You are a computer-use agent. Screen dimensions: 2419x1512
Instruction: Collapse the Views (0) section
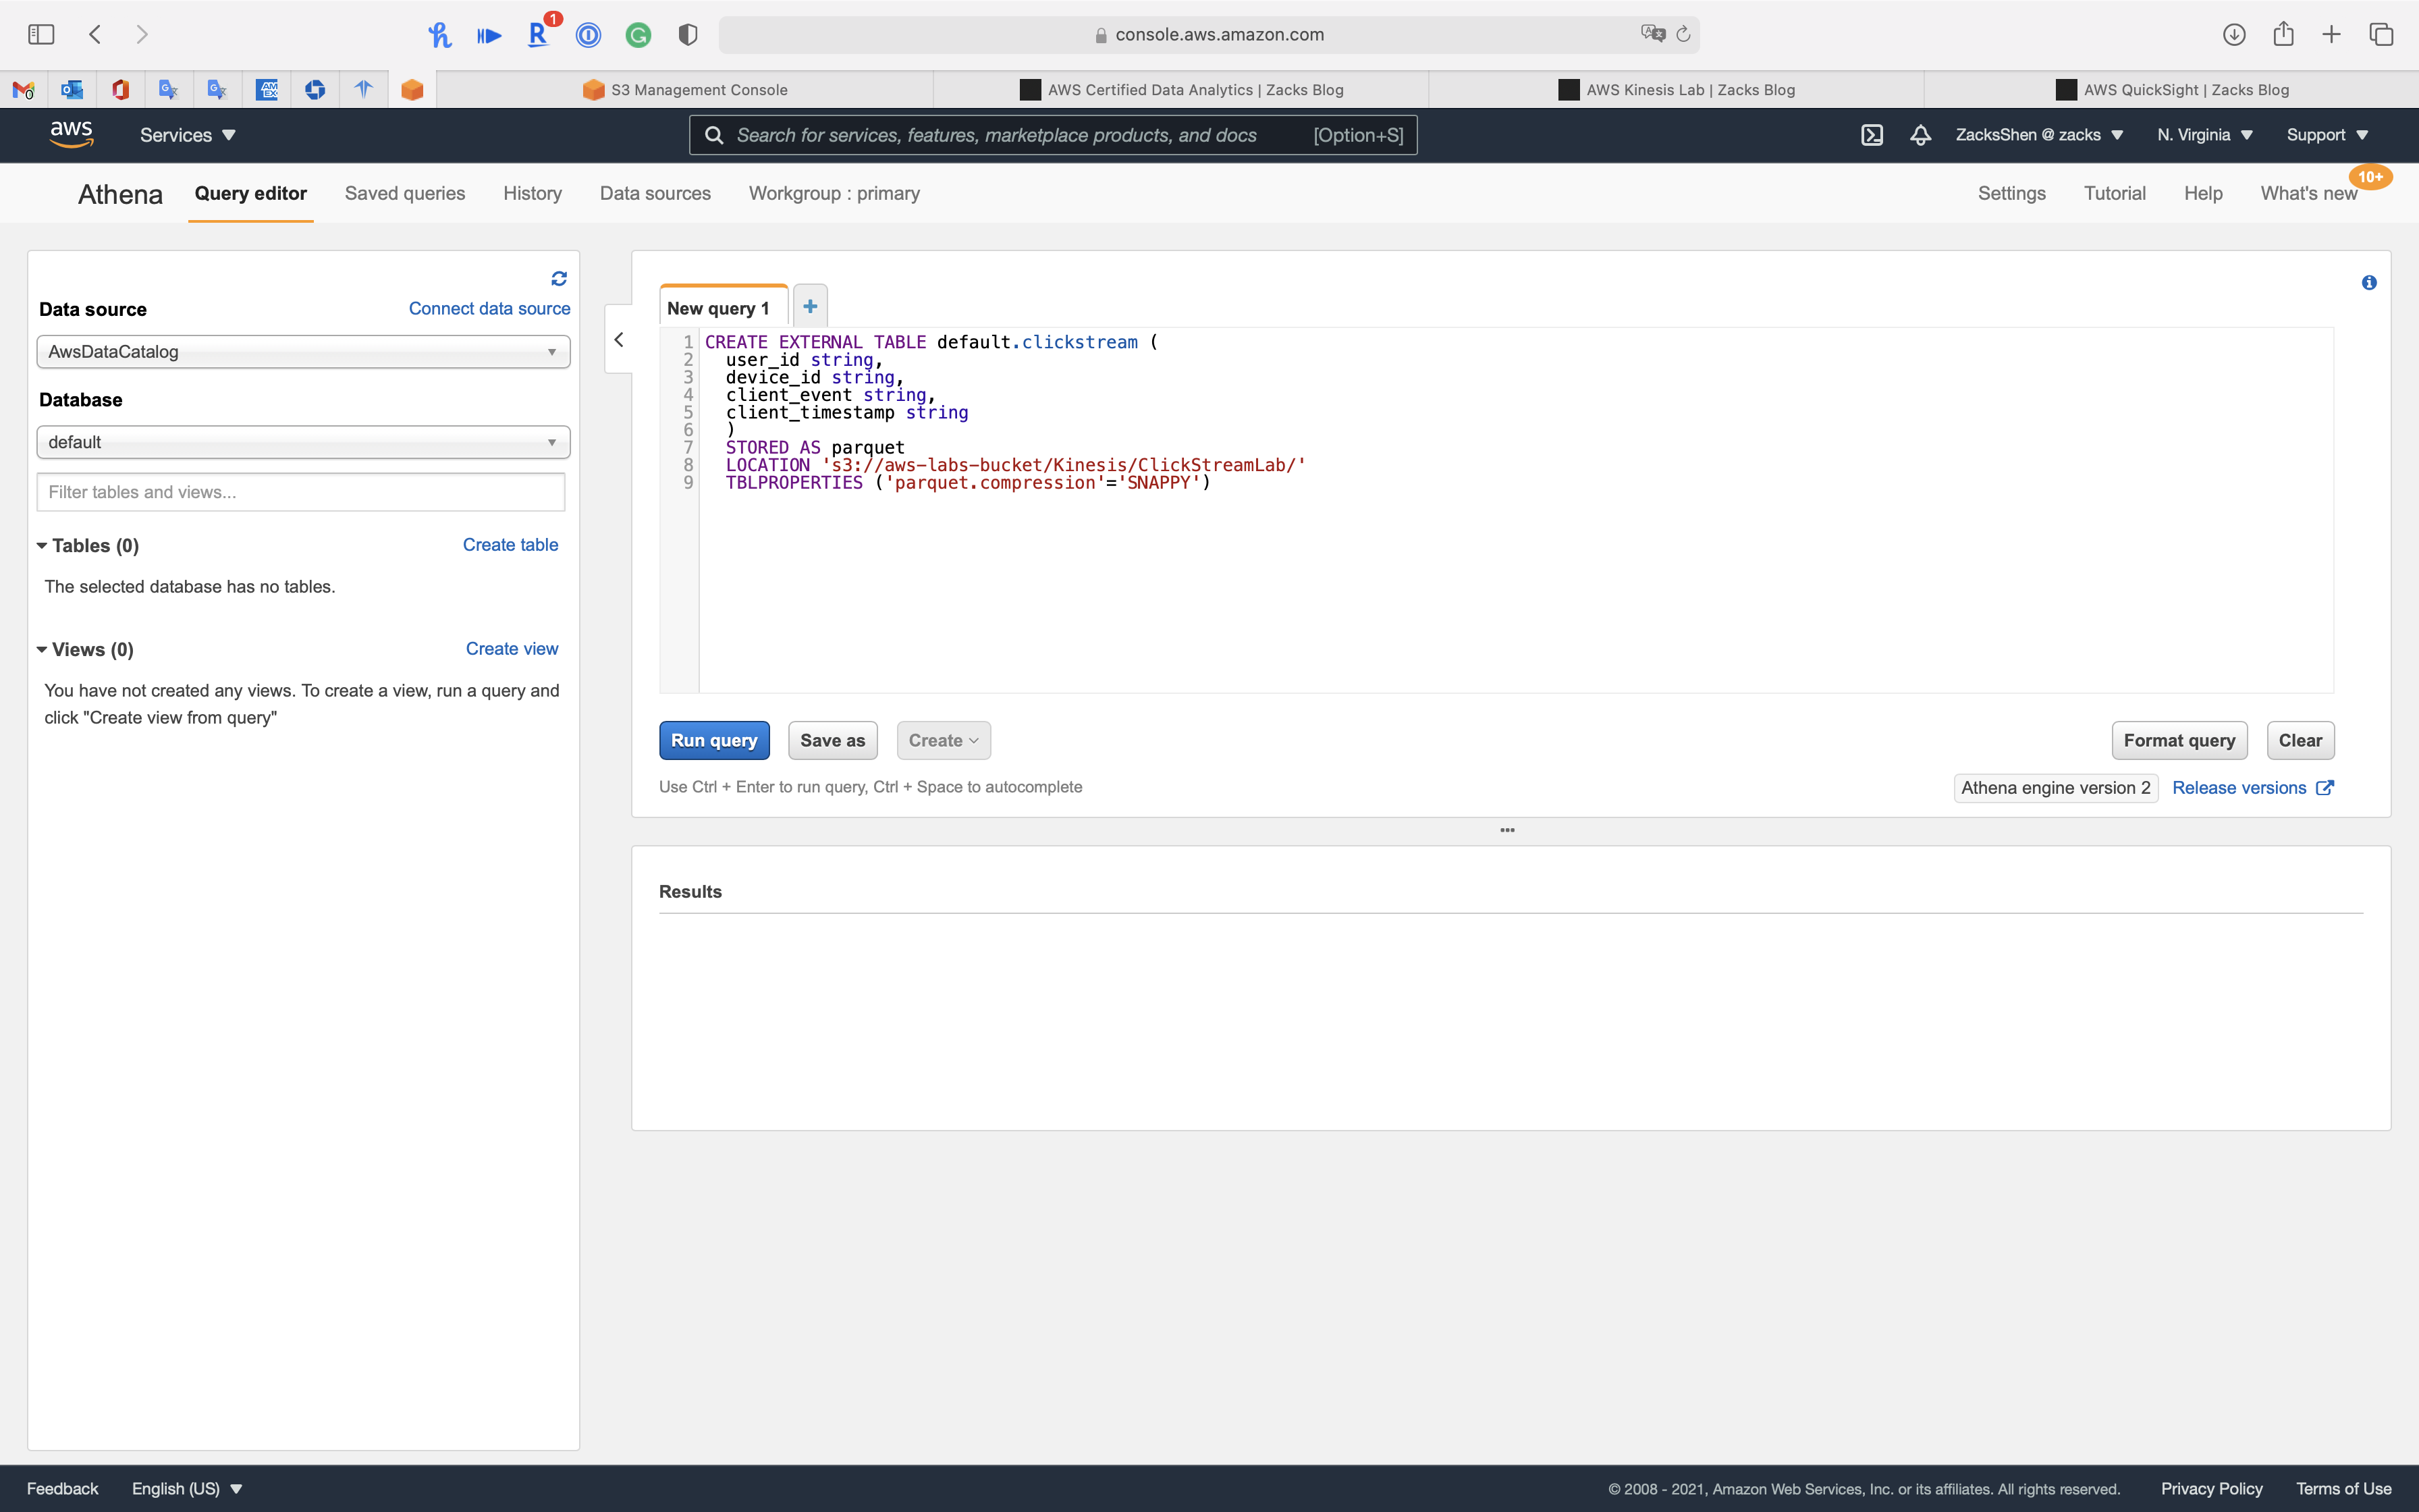42,650
